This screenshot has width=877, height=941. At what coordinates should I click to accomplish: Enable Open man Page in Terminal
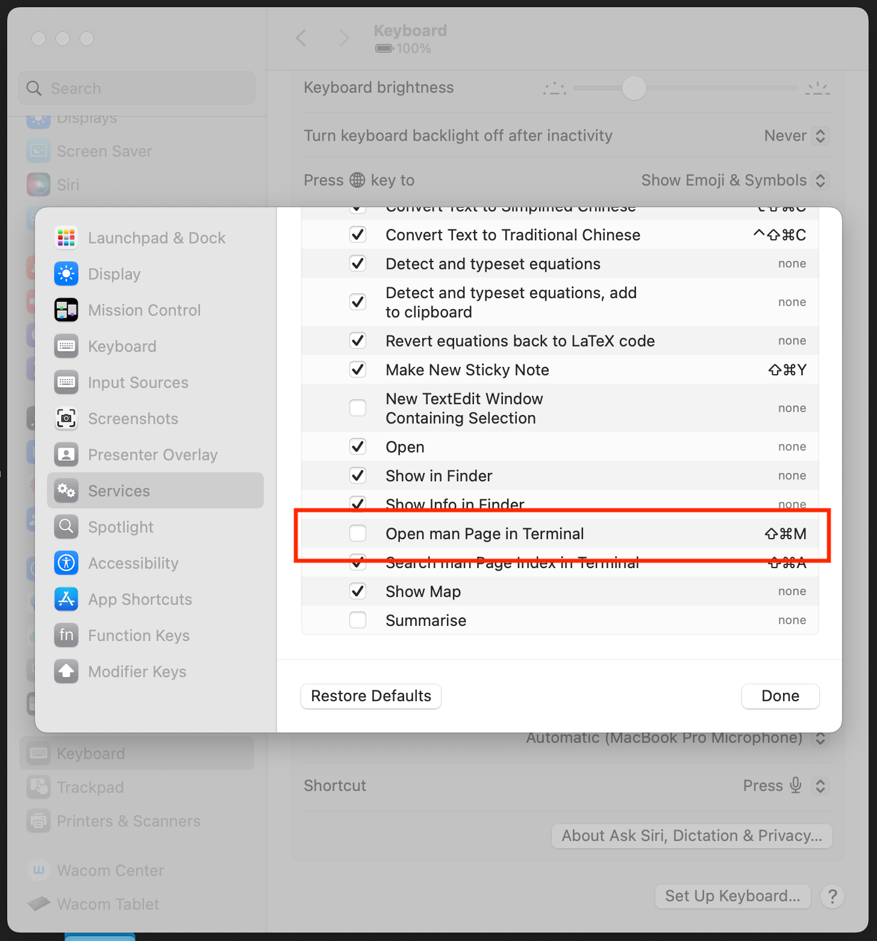(x=358, y=533)
